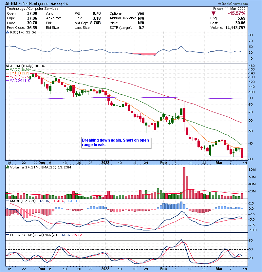Click the MA(20) 38.76 legend entry

17,70
